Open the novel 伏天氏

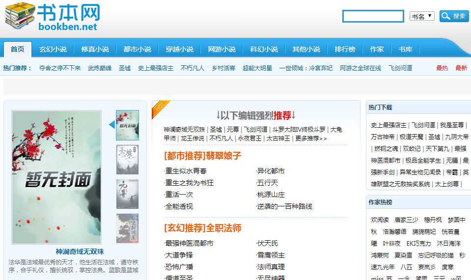[267, 243]
